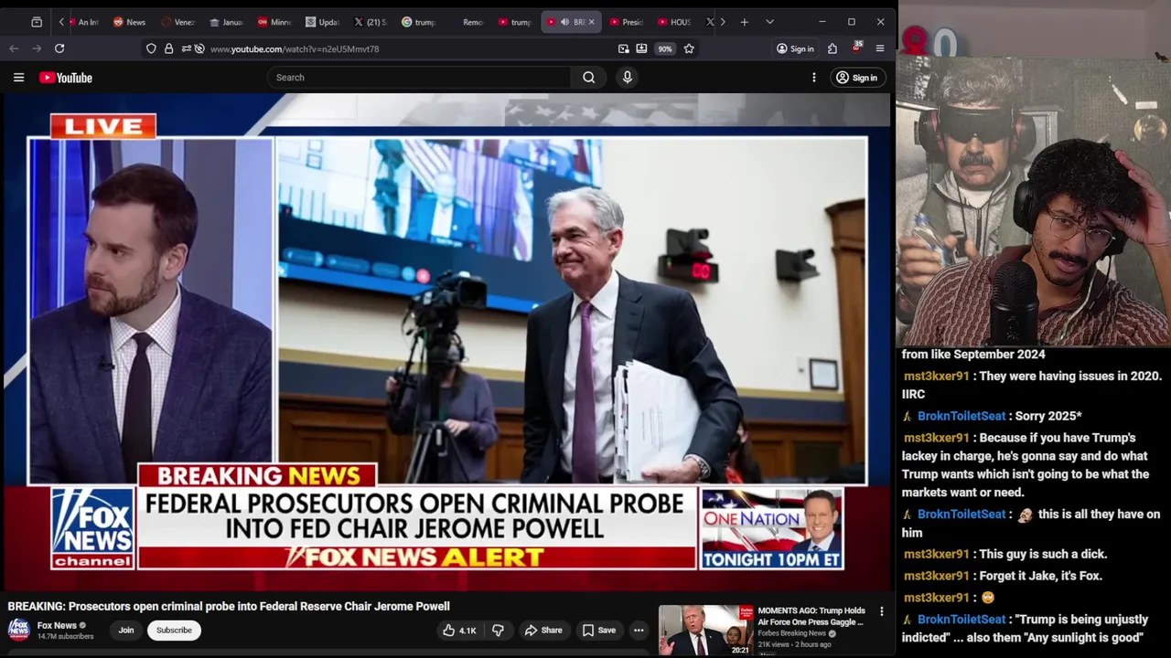Click the YouTube Search input field
1171x658 pixels.
click(420, 78)
